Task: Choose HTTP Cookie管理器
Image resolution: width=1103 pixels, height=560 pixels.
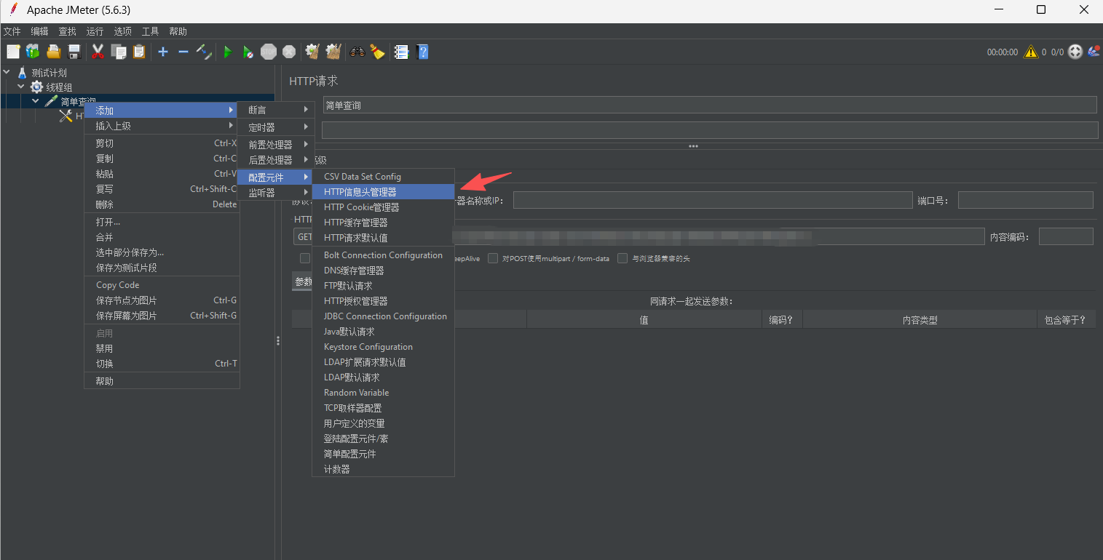Action: click(x=383, y=207)
